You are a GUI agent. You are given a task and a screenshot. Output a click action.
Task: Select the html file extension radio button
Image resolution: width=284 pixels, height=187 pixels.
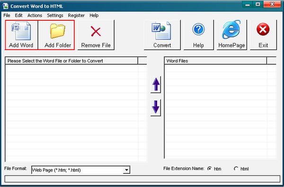coord(236,169)
